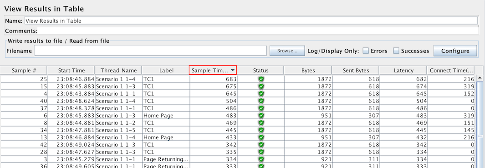Tick the Successes checkbox
The image size is (485, 168).
396,51
